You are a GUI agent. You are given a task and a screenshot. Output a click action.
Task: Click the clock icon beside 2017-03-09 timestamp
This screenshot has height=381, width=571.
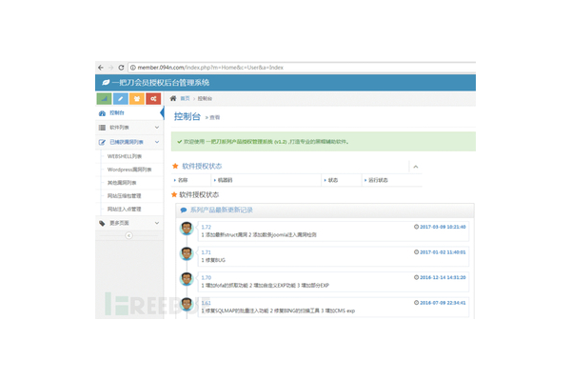(x=416, y=227)
